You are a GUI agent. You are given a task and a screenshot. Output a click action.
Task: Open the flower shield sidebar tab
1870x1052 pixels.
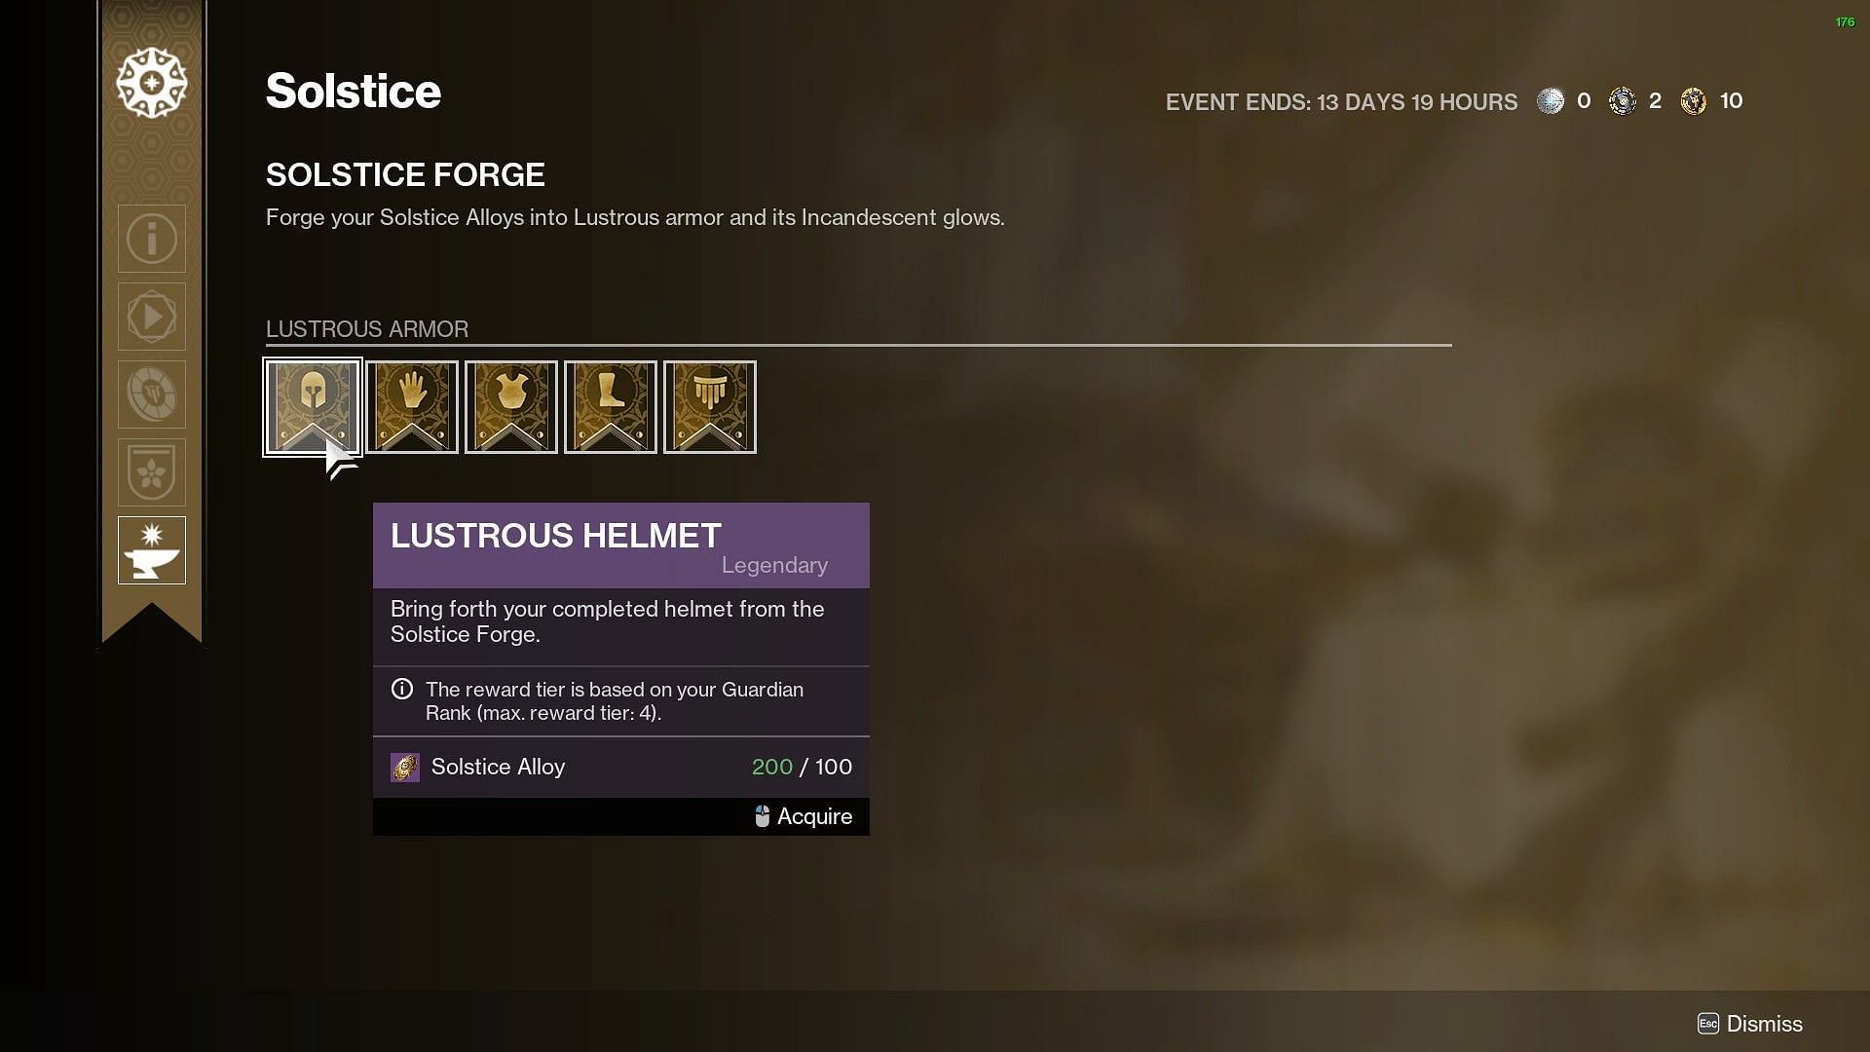(x=152, y=472)
